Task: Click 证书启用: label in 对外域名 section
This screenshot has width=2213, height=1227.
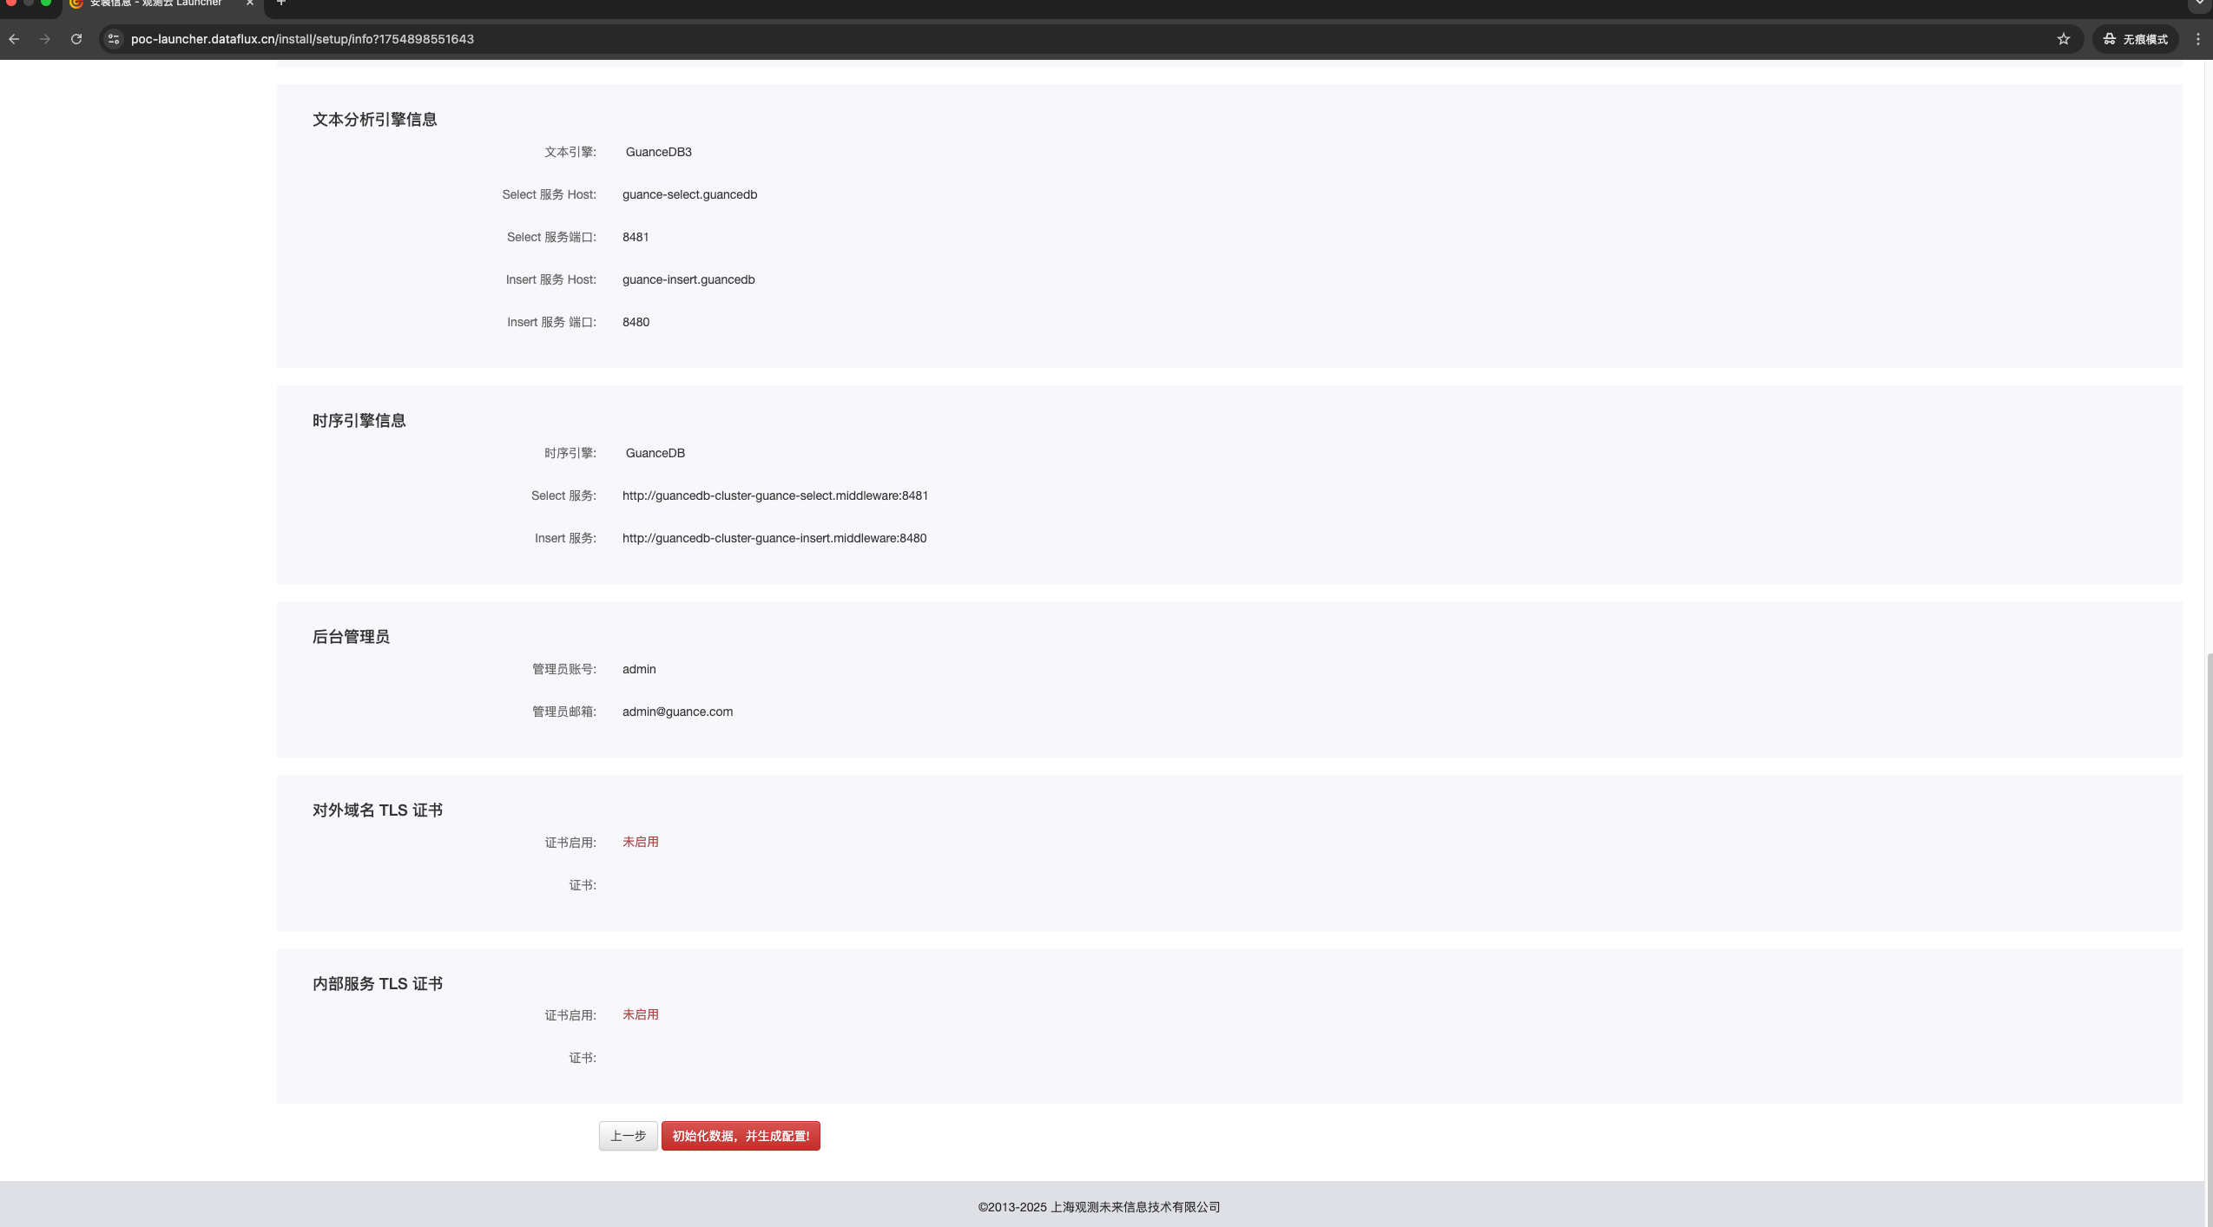Action: click(x=570, y=843)
